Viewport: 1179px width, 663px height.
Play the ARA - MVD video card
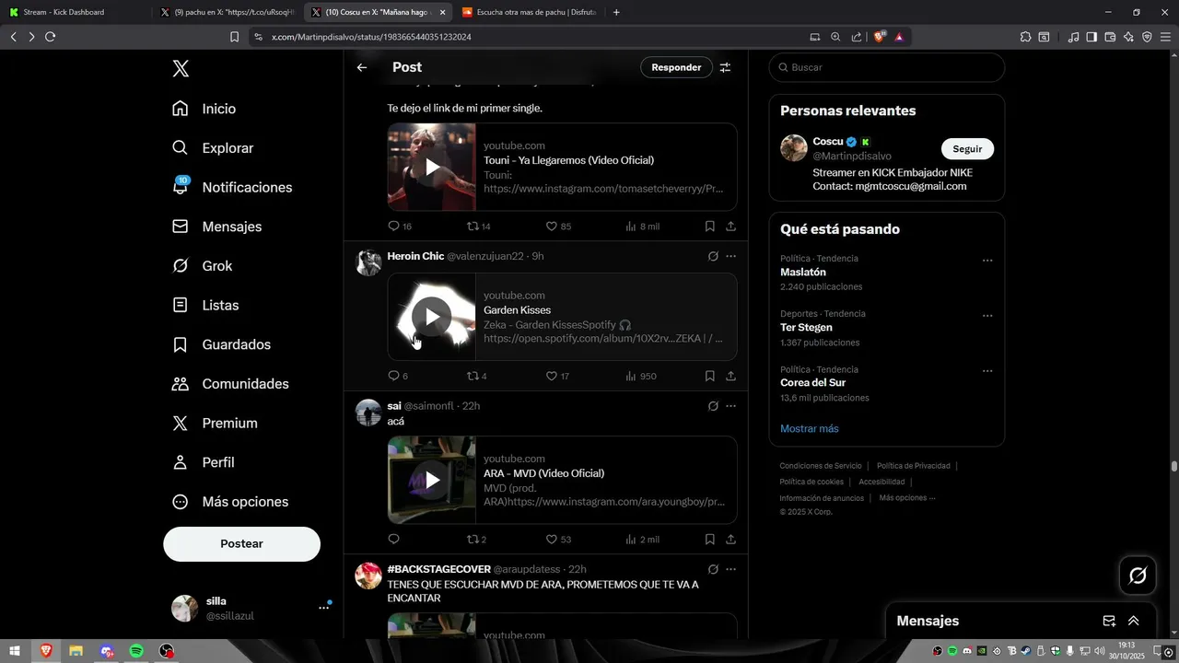point(432,480)
